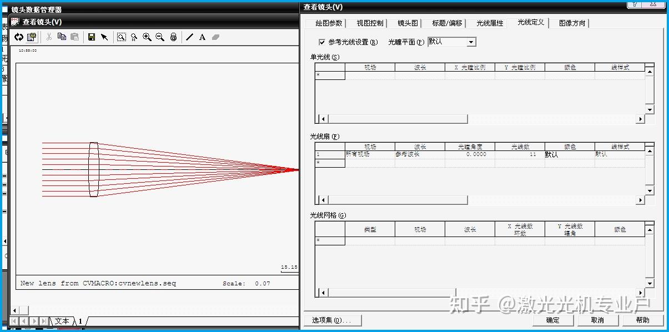
Task: Save the lens drawing via the diskette icon
Action: tap(90, 37)
